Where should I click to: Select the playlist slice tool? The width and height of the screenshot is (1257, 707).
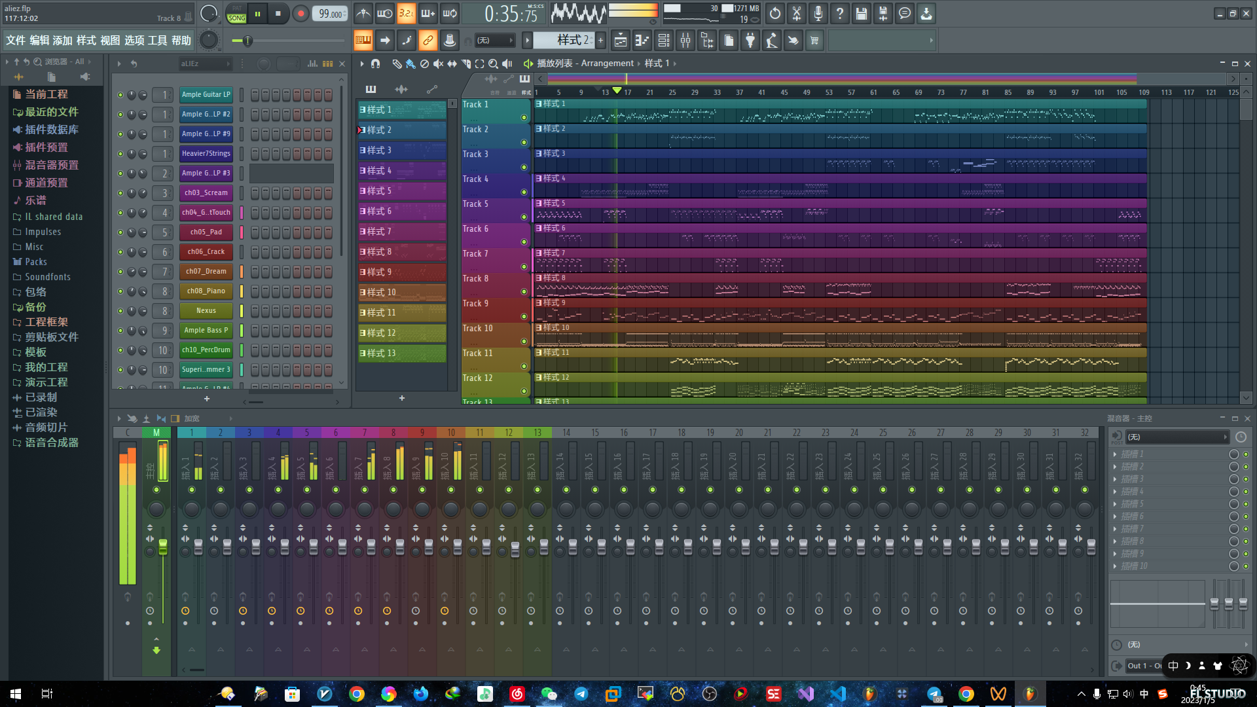465,63
